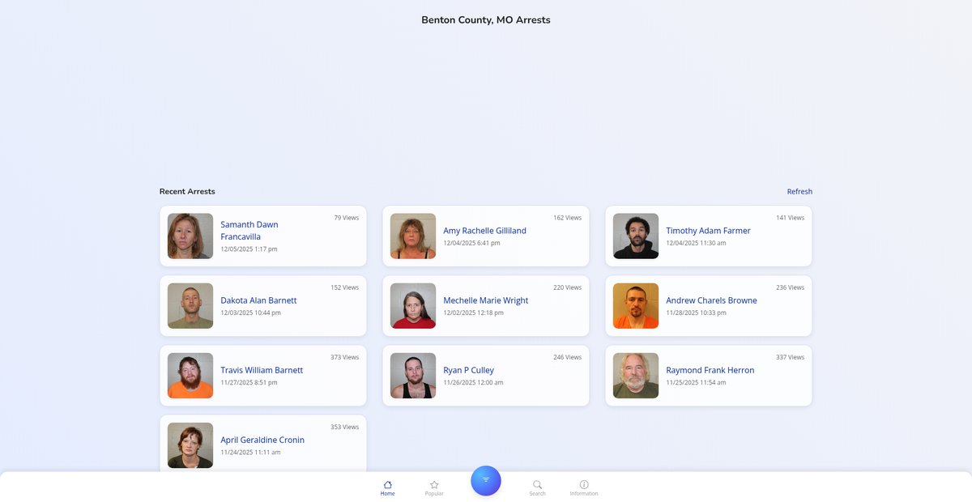Click the 'Recent Arrests' section heading

[x=187, y=192]
